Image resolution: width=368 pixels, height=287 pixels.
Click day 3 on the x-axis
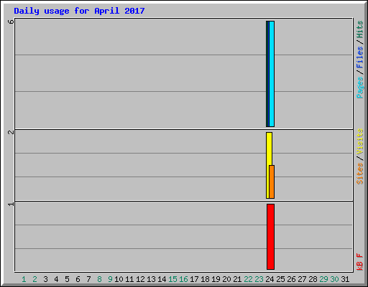pyautogui.click(x=45, y=279)
